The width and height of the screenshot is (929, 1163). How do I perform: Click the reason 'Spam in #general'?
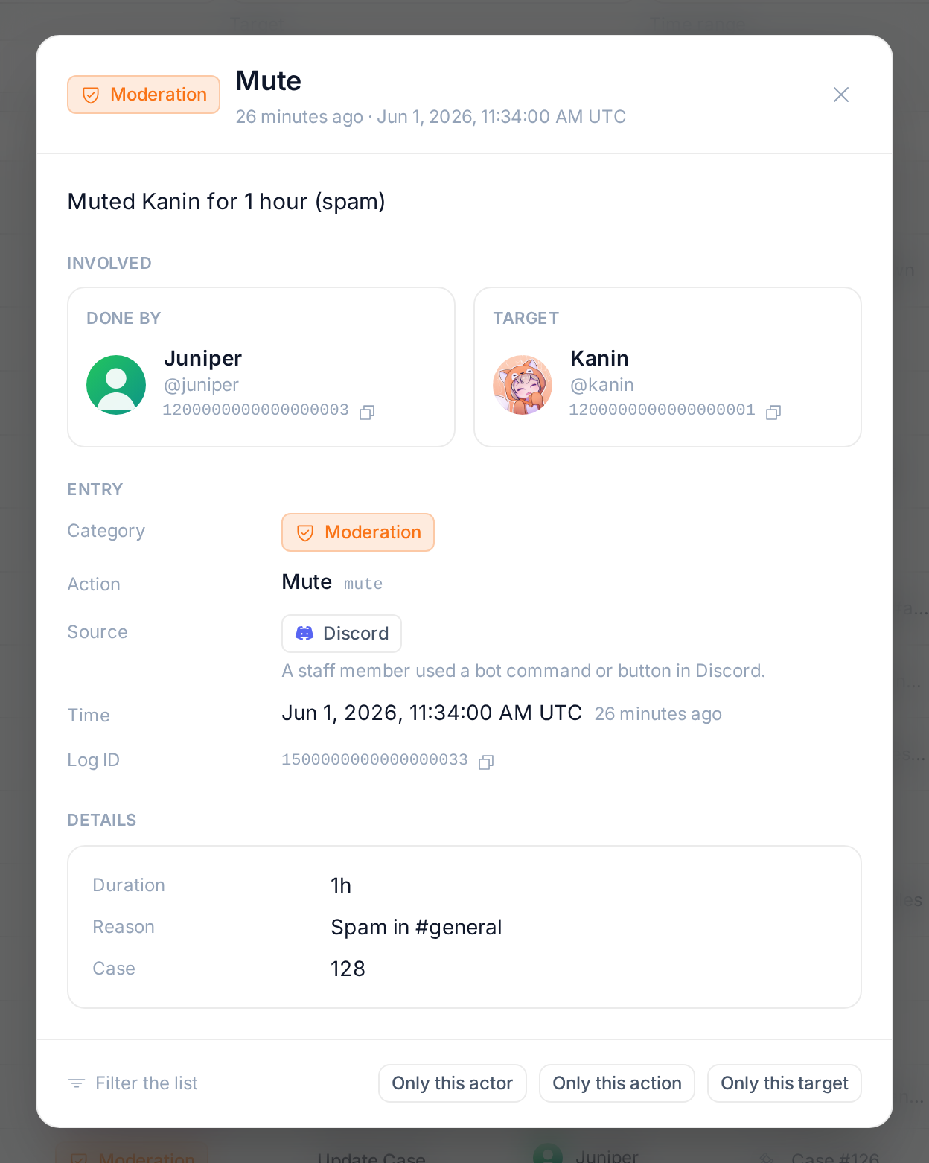(x=416, y=927)
